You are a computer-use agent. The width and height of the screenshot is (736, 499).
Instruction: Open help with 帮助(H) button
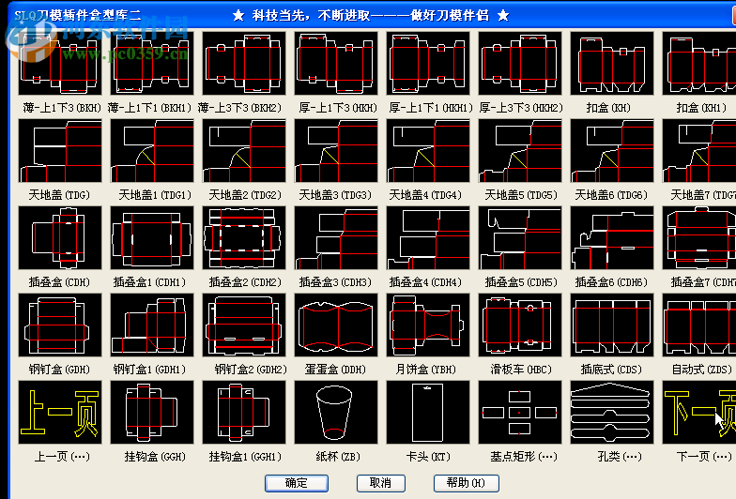[466, 483]
